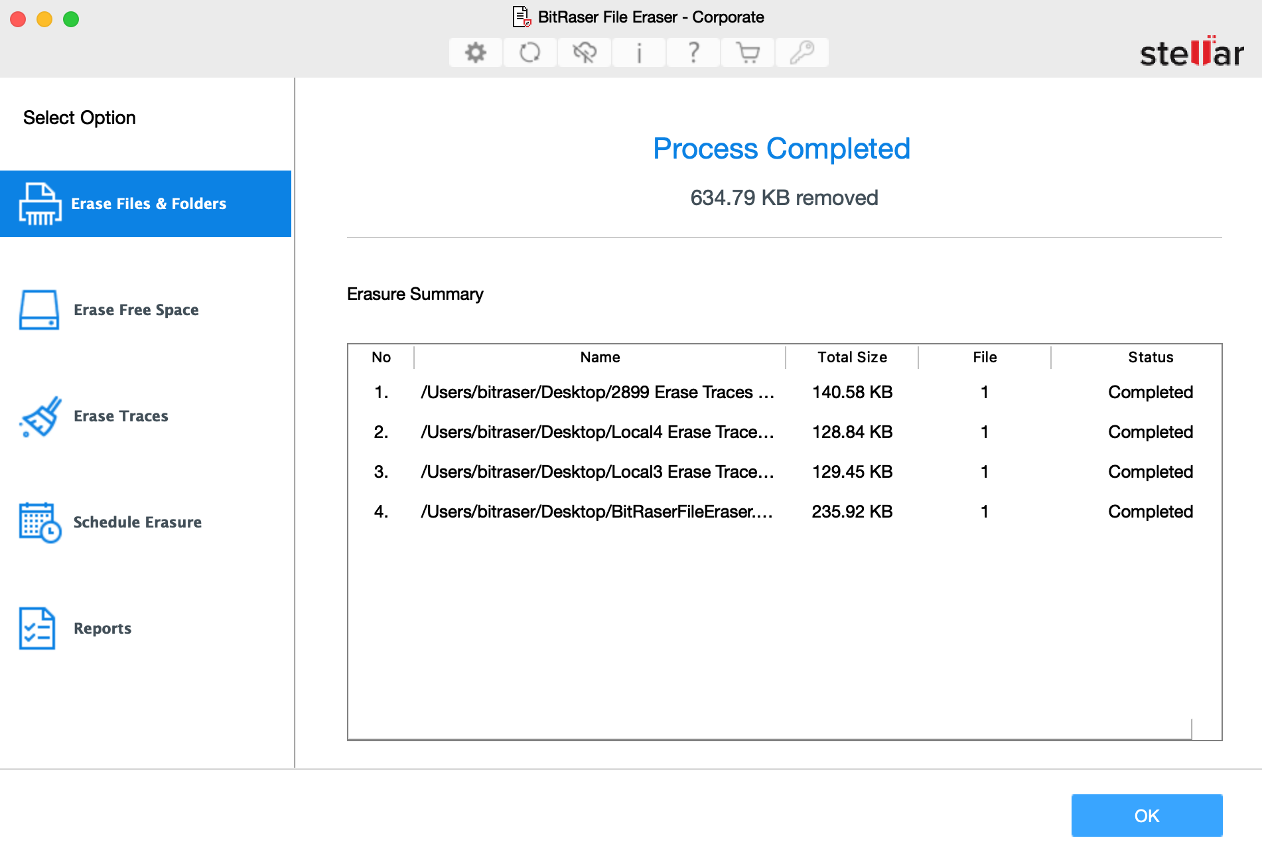Click the 128.84 KB size cell
1262x856 pixels.
tap(852, 432)
